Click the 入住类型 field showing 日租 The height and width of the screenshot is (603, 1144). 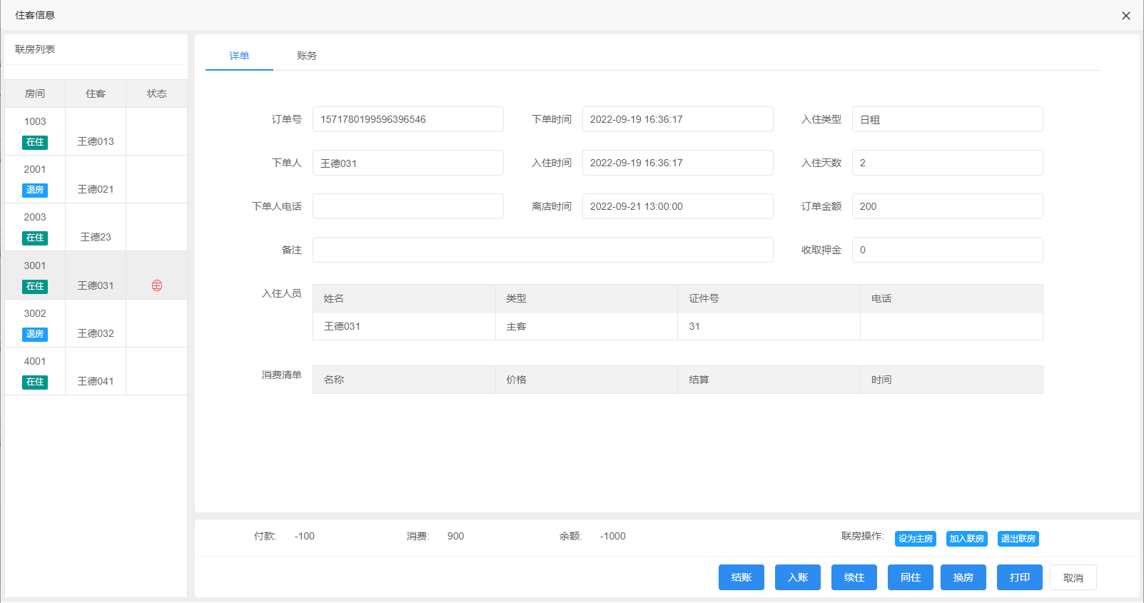[x=948, y=119]
